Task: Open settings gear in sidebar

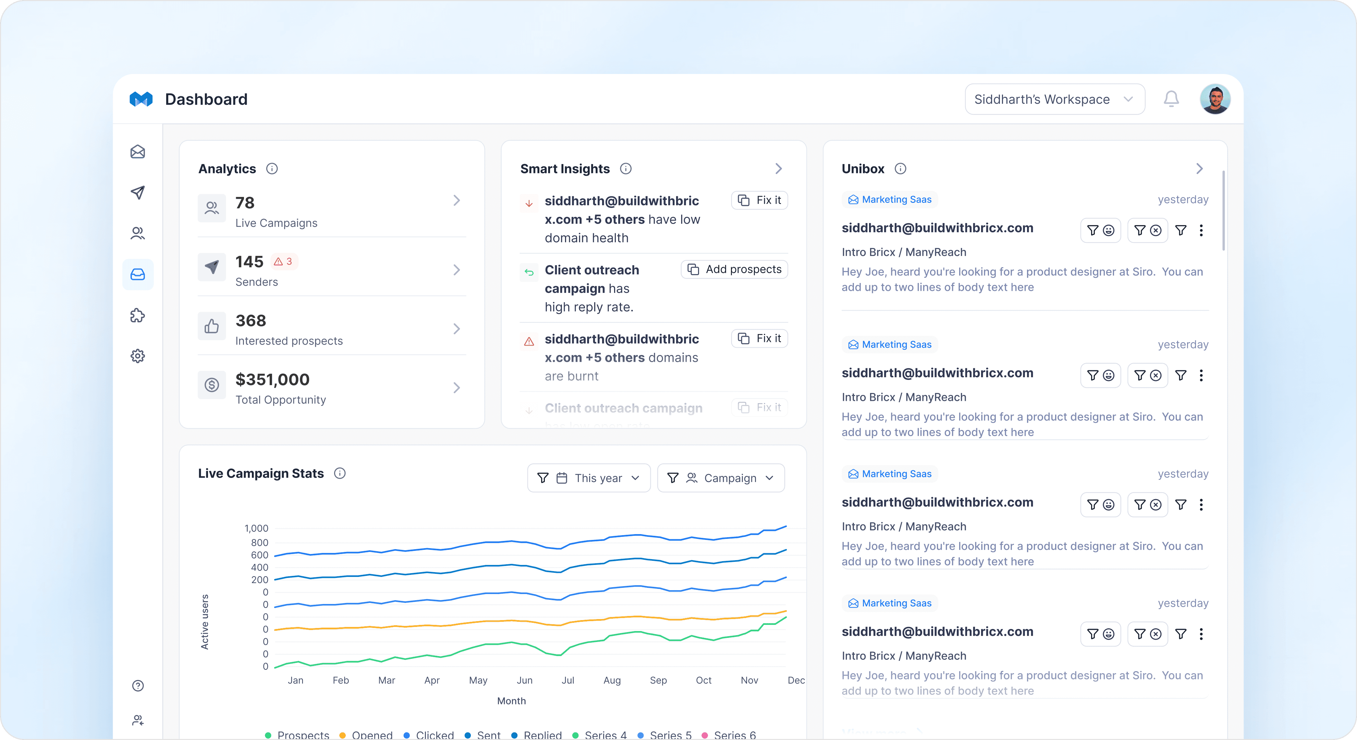Action: (x=137, y=356)
